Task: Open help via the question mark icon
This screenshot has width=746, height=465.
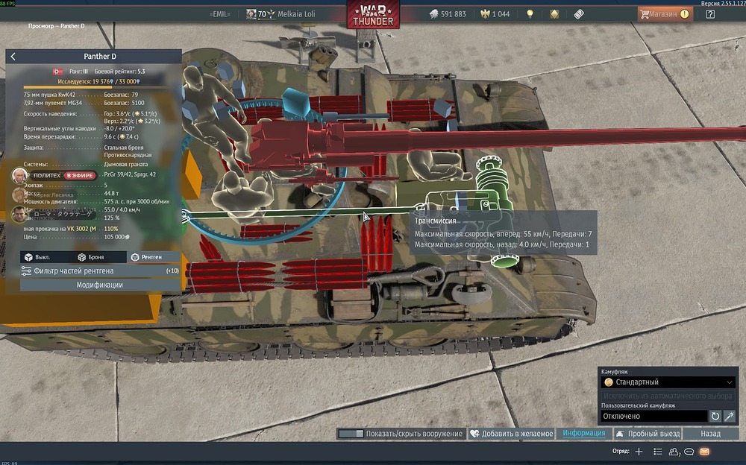Action: pos(710,14)
